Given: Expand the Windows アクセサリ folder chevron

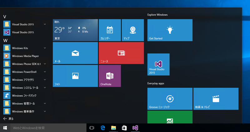Looking at the screenshot, I should click(x=45, y=80).
